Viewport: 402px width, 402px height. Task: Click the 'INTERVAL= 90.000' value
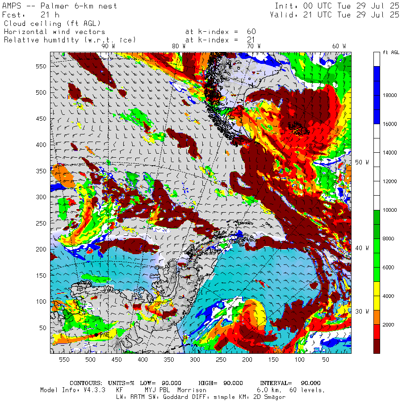[x=290, y=383]
